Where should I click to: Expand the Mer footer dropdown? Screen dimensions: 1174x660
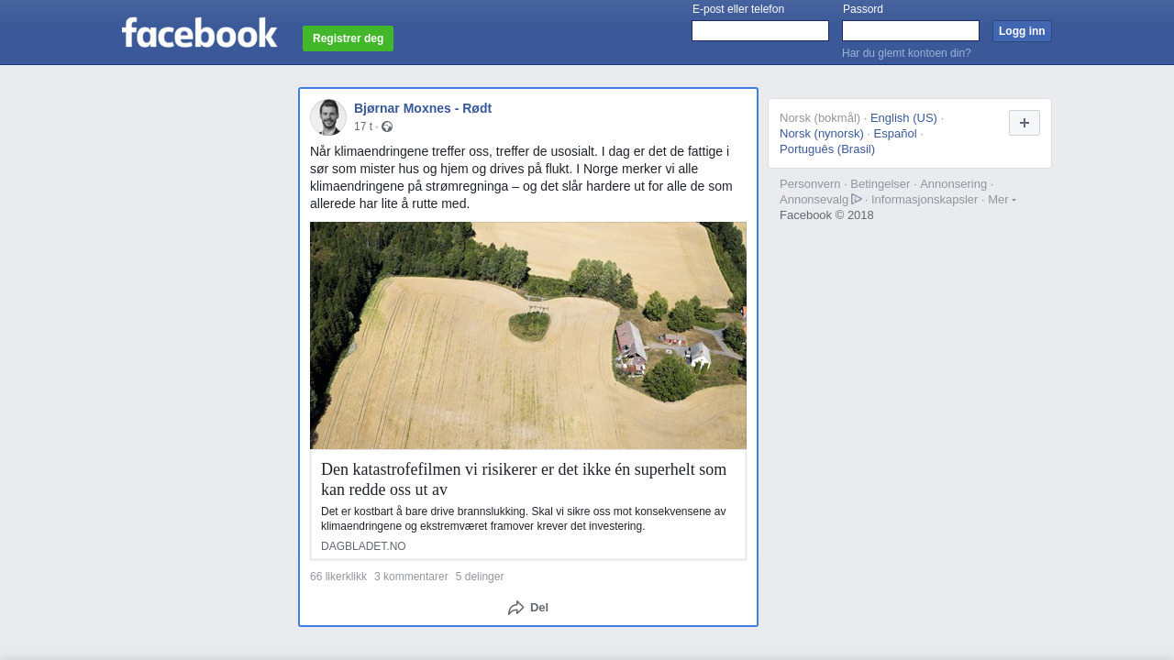[x=1002, y=199]
